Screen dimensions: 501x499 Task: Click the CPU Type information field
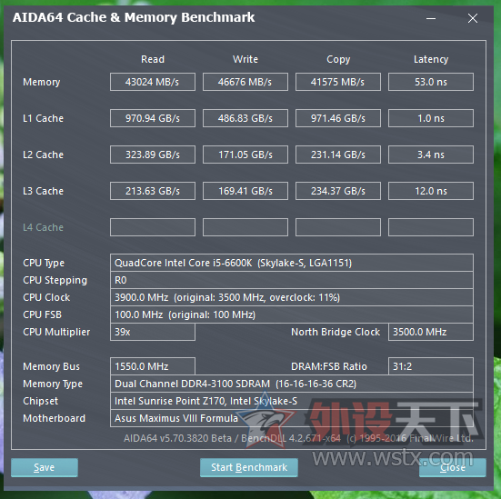click(x=292, y=263)
